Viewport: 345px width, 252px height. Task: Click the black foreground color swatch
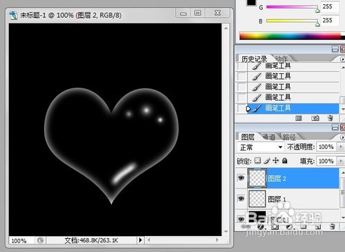[x=251, y=3]
